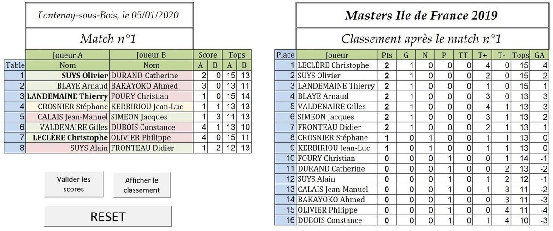The height and width of the screenshot is (231, 553).
Task: Click the Masters Ile de France 2019 title
Action: (x=421, y=16)
